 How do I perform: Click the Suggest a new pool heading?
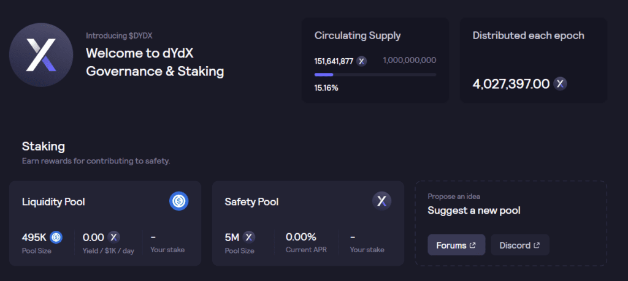[x=474, y=210]
